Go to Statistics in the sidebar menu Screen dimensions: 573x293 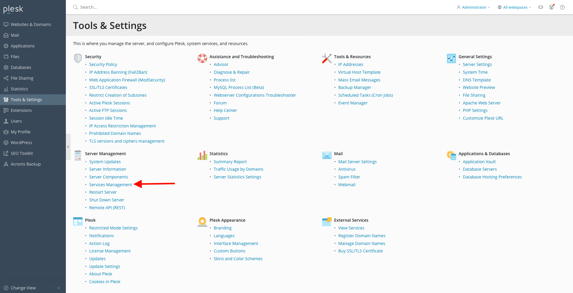[33, 89]
